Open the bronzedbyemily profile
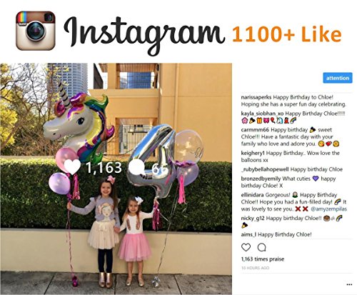 261,179
